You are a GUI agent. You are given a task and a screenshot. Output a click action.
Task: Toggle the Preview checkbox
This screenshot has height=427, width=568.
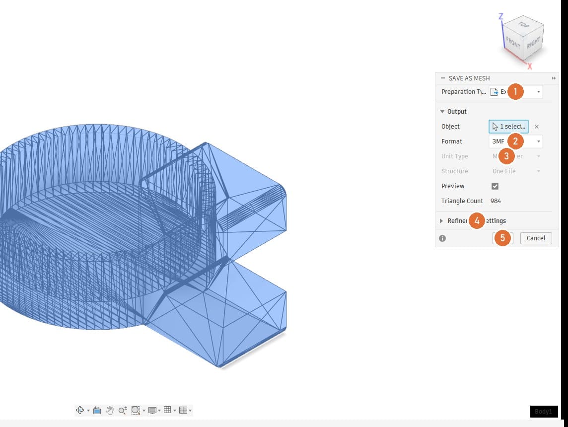(495, 186)
